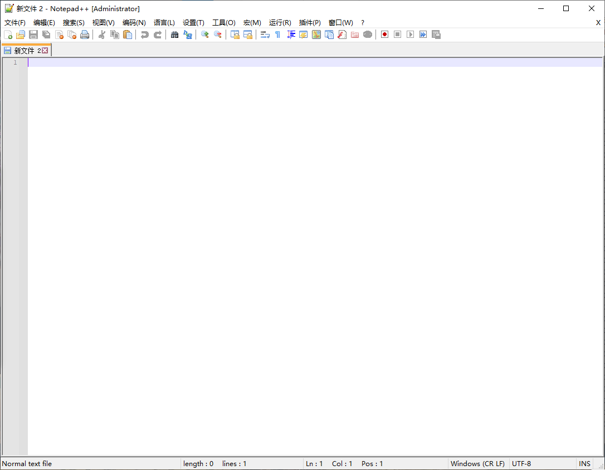Click the New file toolbar icon
This screenshot has width=605, height=470.
pyautogui.click(x=8, y=35)
